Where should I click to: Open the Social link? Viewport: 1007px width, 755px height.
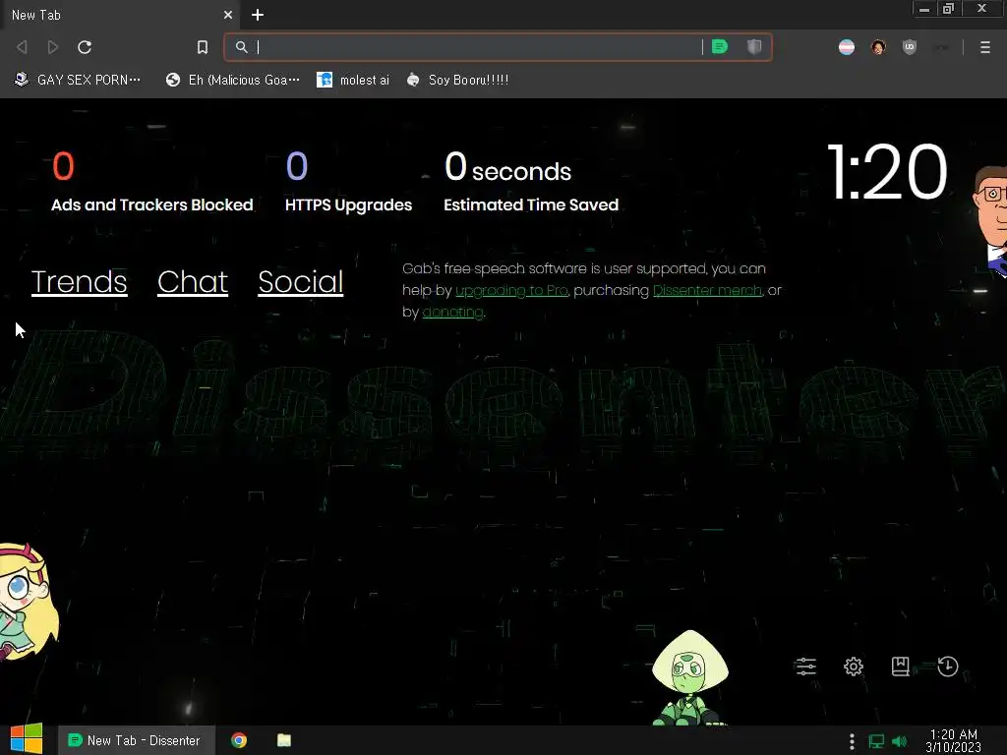pyautogui.click(x=301, y=282)
